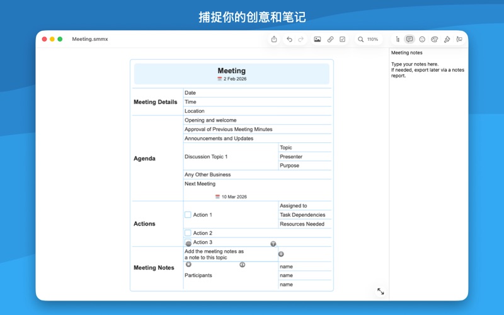The height and width of the screenshot is (315, 504).
Task: Click the share/export icon in toolbar
Action: 274,39
